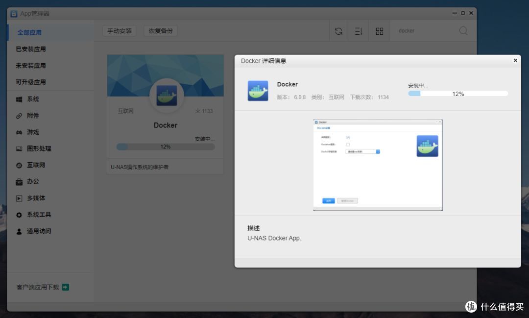
Task: Open the 系统 category
Action: 33,99
